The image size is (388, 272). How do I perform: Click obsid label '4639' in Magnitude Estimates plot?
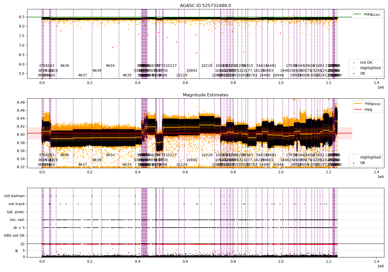click(x=97, y=160)
